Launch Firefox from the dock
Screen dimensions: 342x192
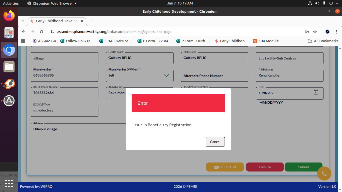coord(9,16)
